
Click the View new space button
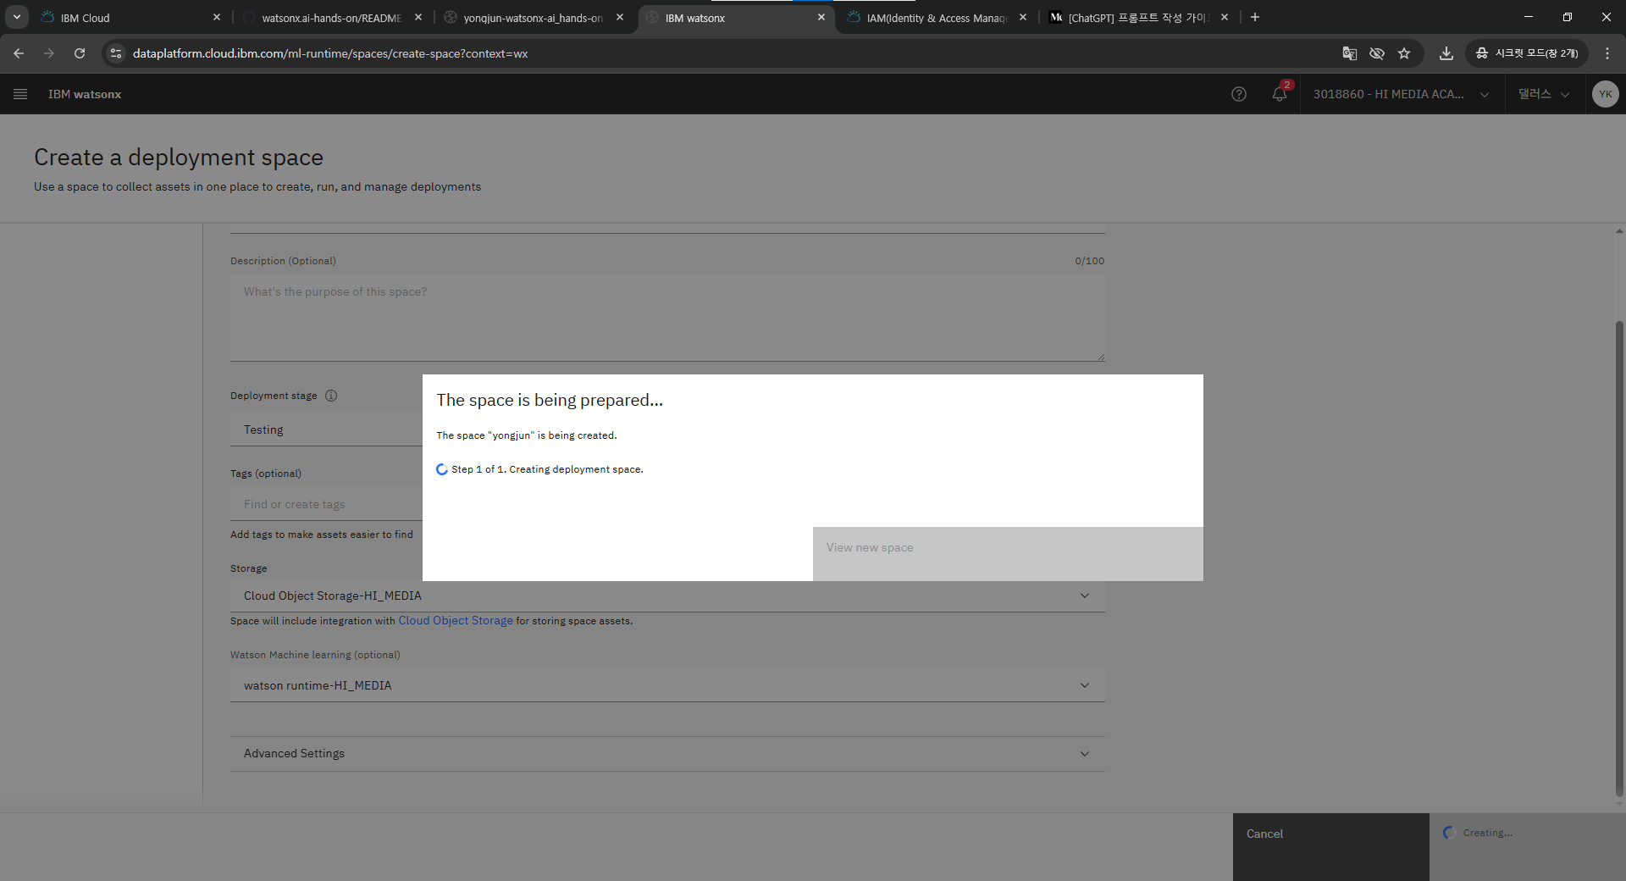click(1008, 554)
